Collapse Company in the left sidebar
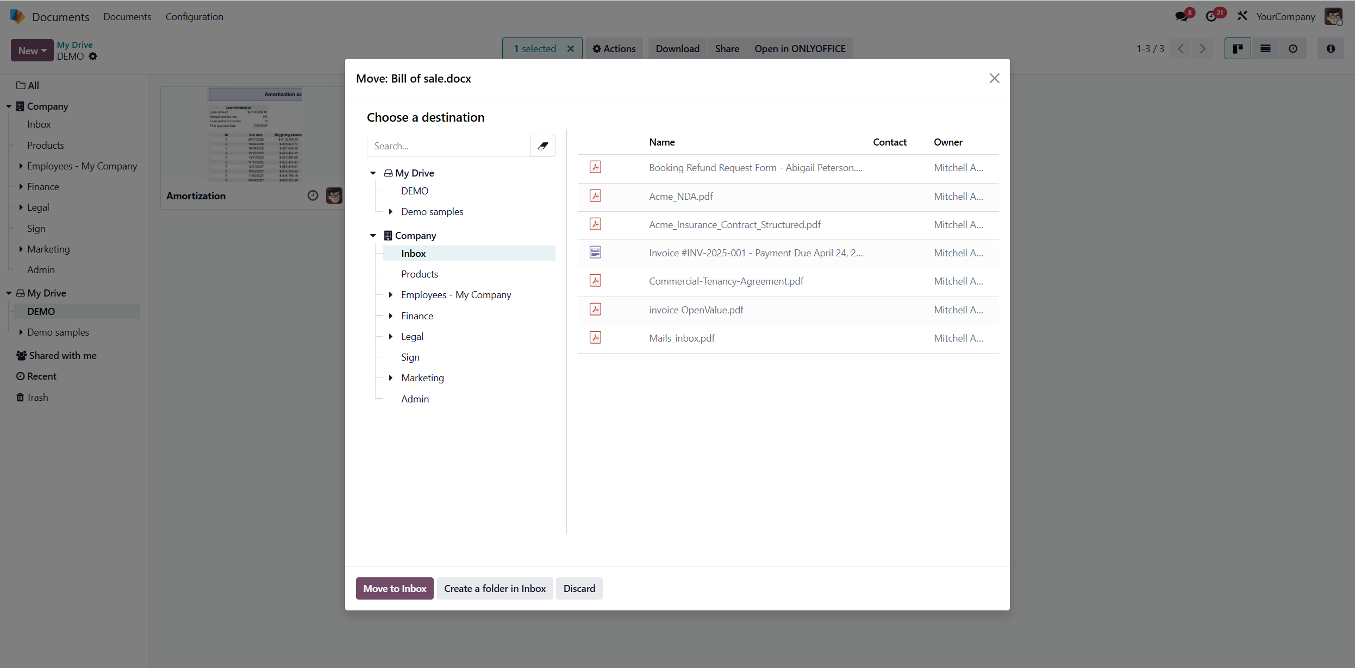Screen dimensions: 1355x668 9,106
